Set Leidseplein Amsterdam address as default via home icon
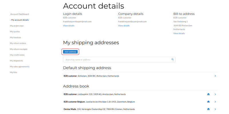The image size is (229, 114). [x=208, y=94]
